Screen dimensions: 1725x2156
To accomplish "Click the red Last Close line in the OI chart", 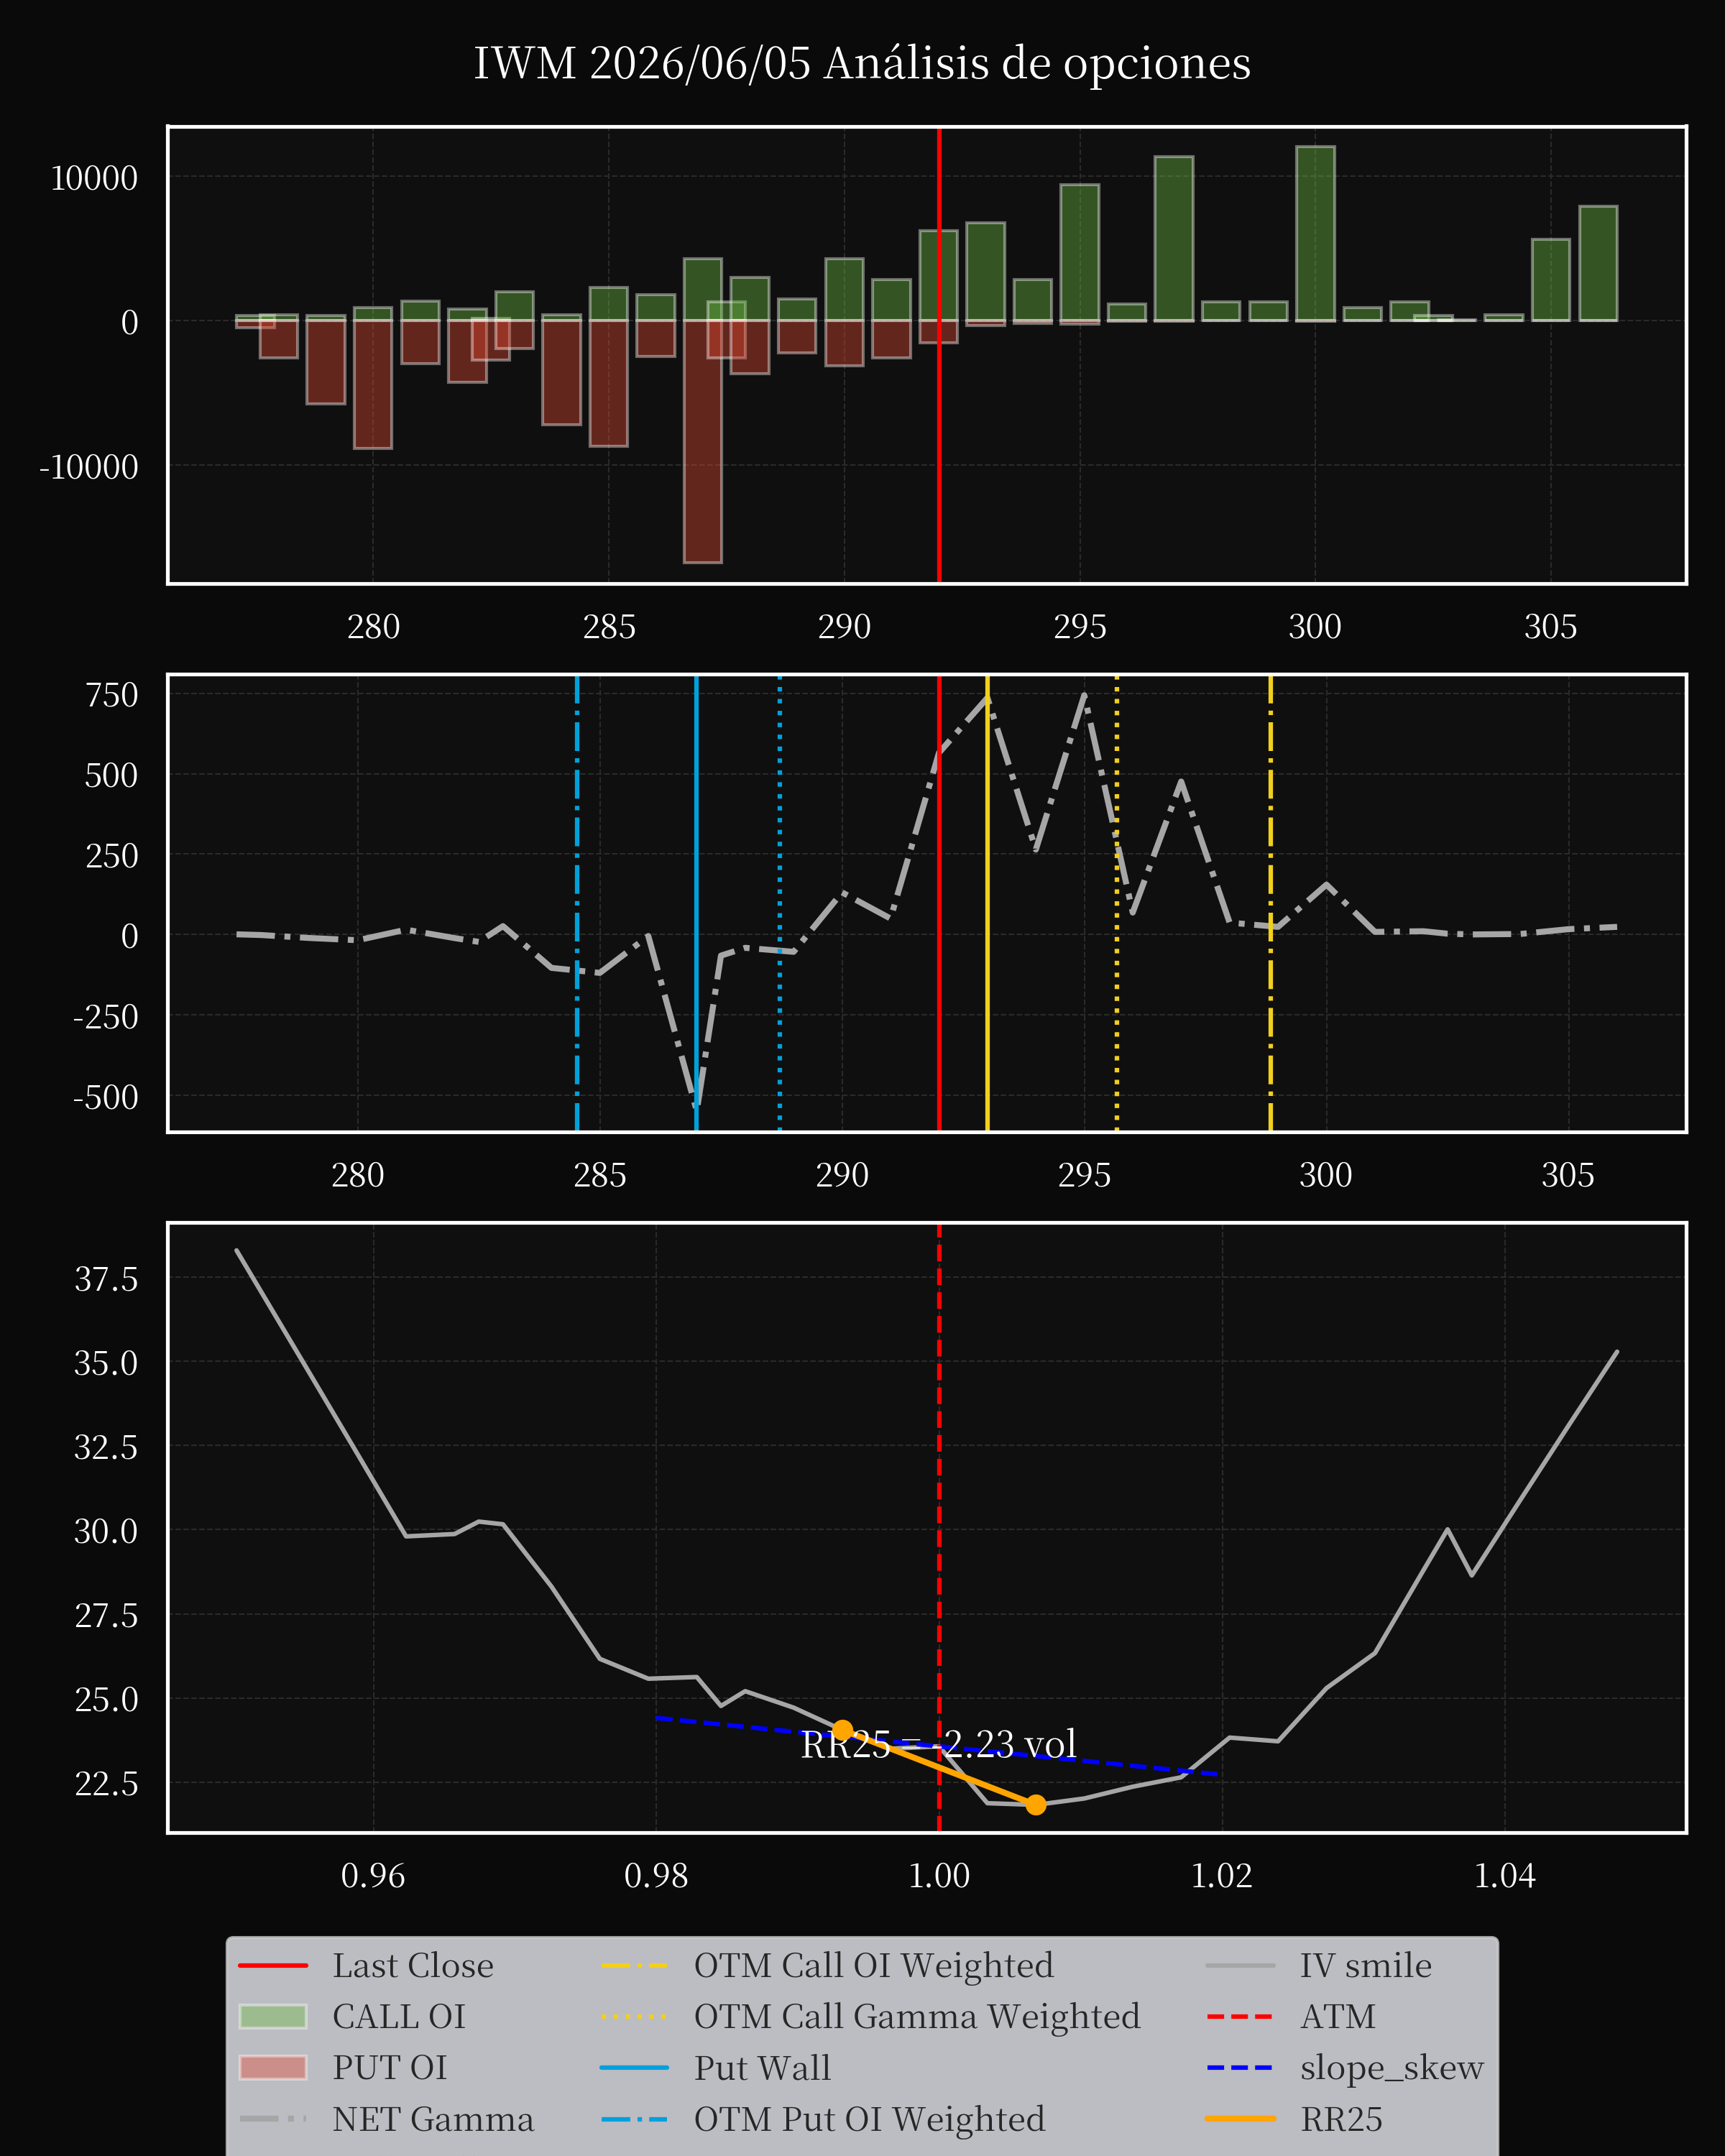I will click(939, 355).
